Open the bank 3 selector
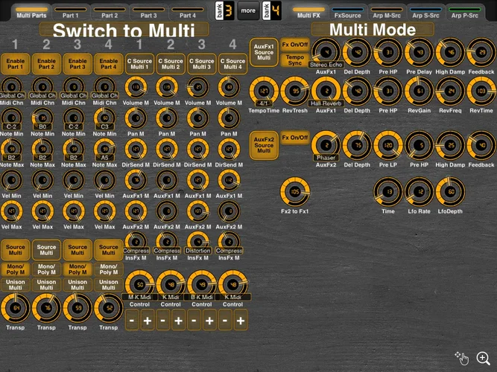 point(225,10)
